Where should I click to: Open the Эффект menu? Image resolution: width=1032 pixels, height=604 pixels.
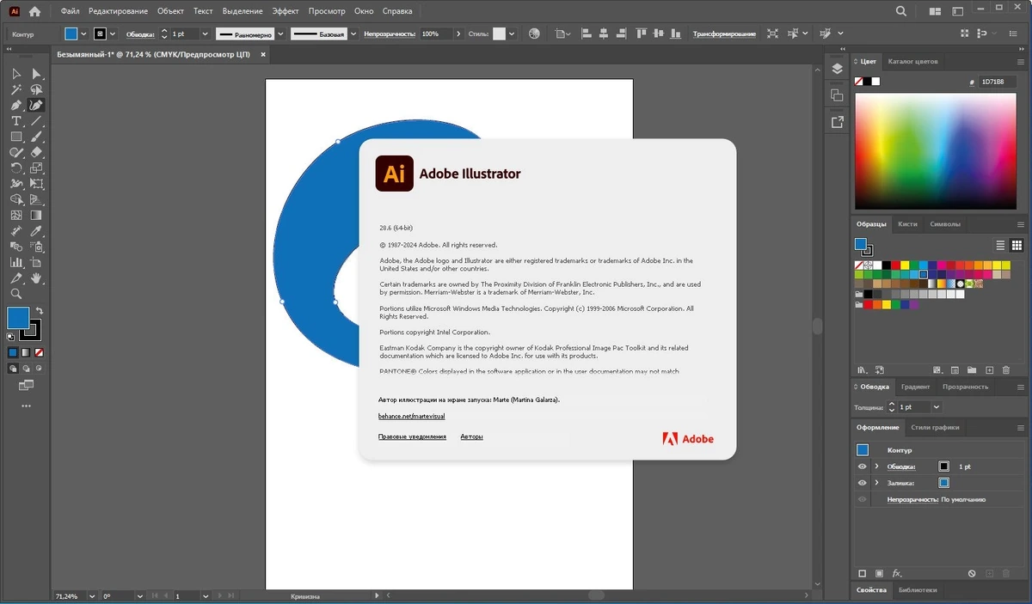coord(286,12)
